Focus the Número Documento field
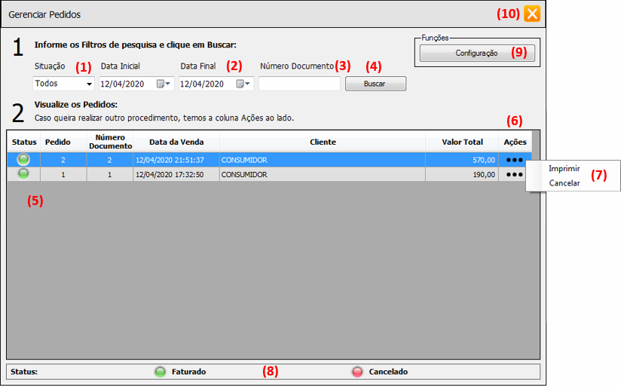This screenshot has height=386, width=621. 299,84
